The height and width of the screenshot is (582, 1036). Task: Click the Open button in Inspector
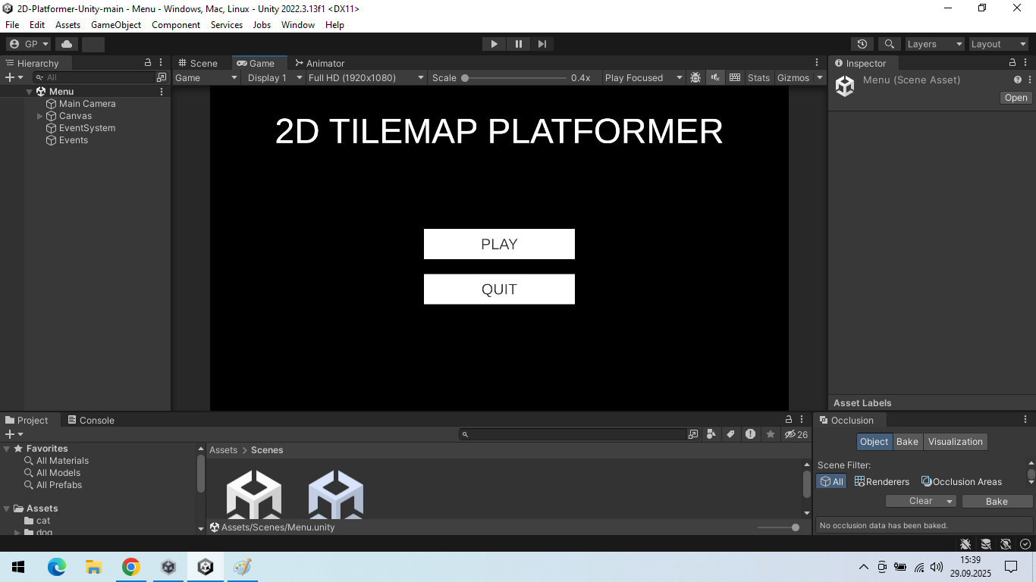coord(1016,98)
